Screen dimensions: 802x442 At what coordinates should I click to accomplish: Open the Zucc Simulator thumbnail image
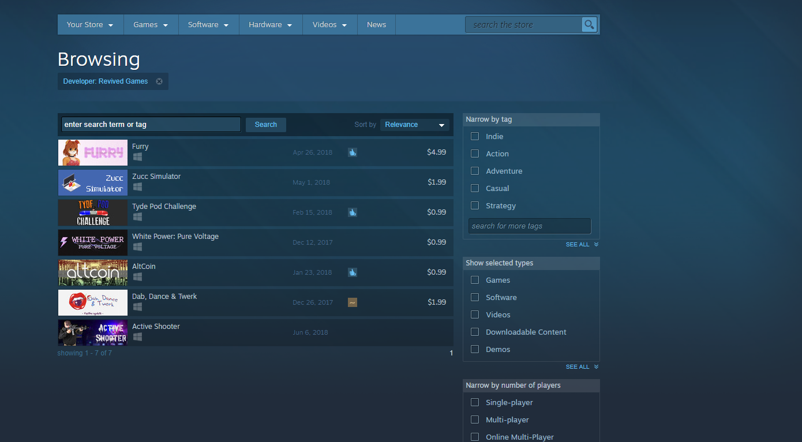click(x=93, y=182)
